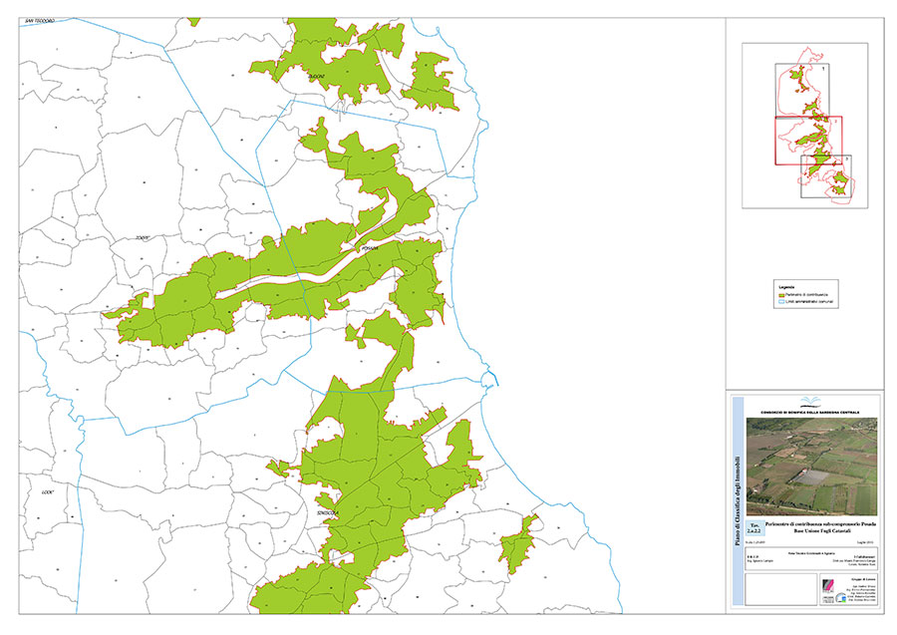Click the Tav. 2.a.2.2 sheet number box
897x635 pixels.
755,528
